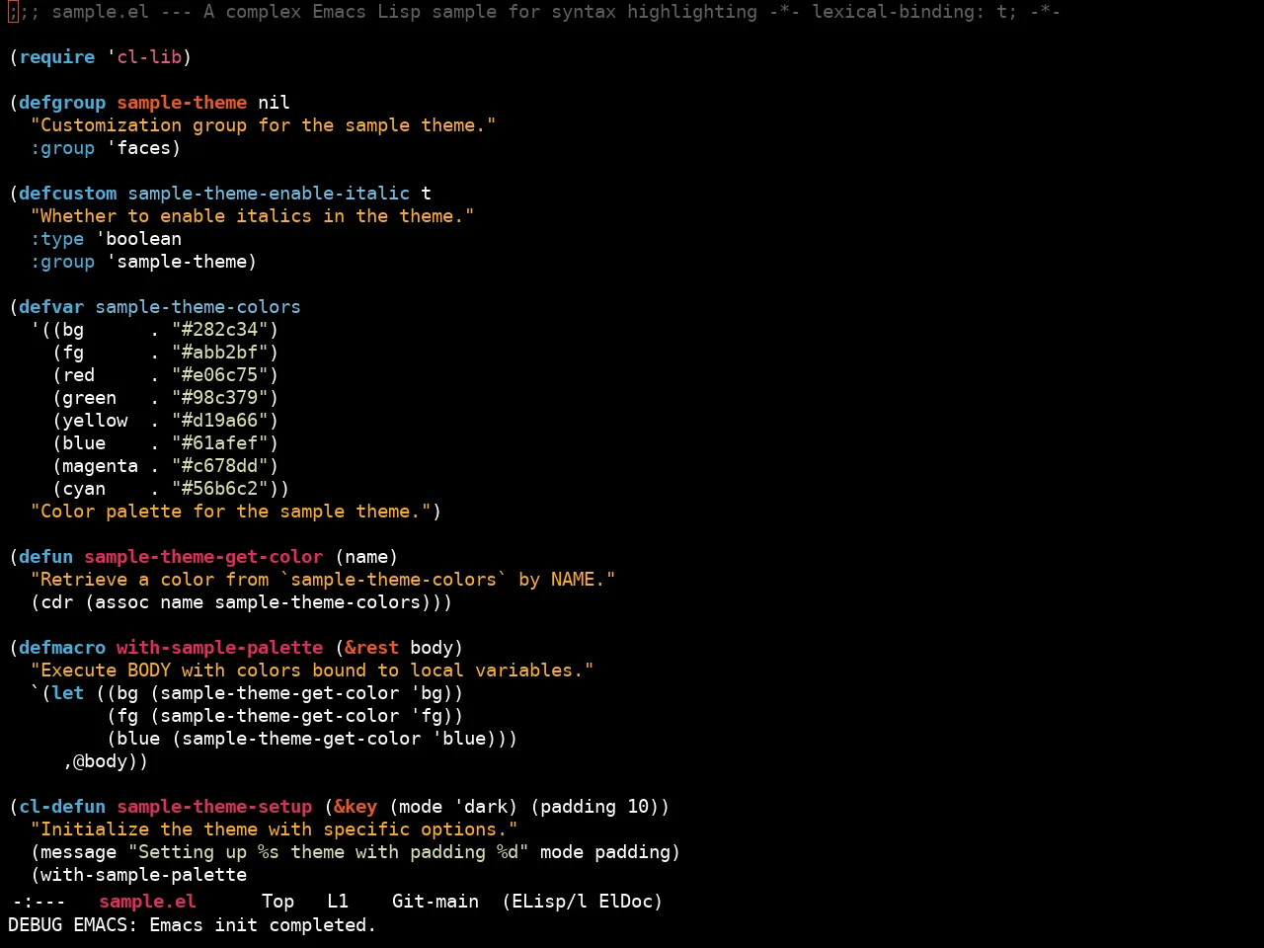Image resolution: width=1264 pixels, height=948 pixels.
Task: Click the defmacro keyword
Action: click(61, 648)
